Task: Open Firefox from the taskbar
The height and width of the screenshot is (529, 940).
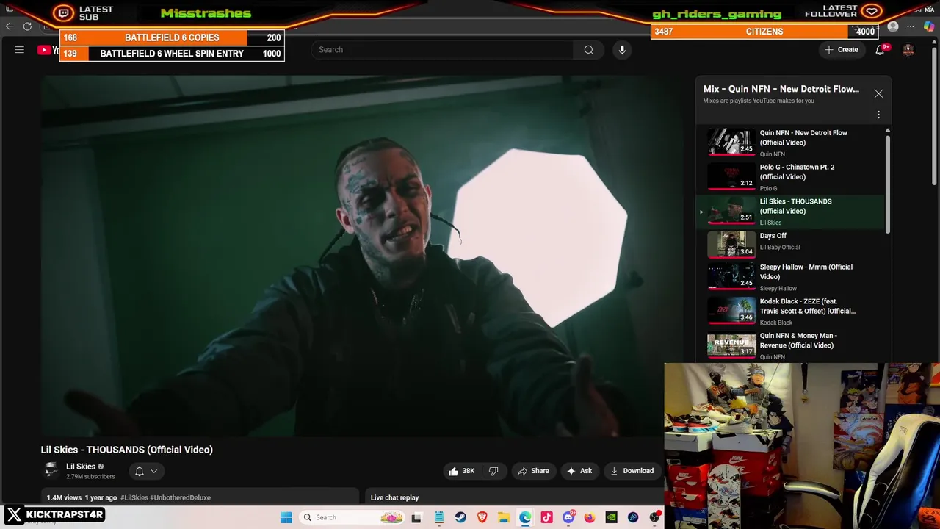Action: point(590,517)
